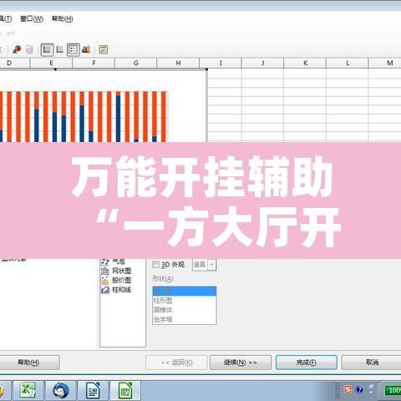Select the 股价图 chart type
The width and height of the screenshot is (401, 401).
(x=116, y=280)
